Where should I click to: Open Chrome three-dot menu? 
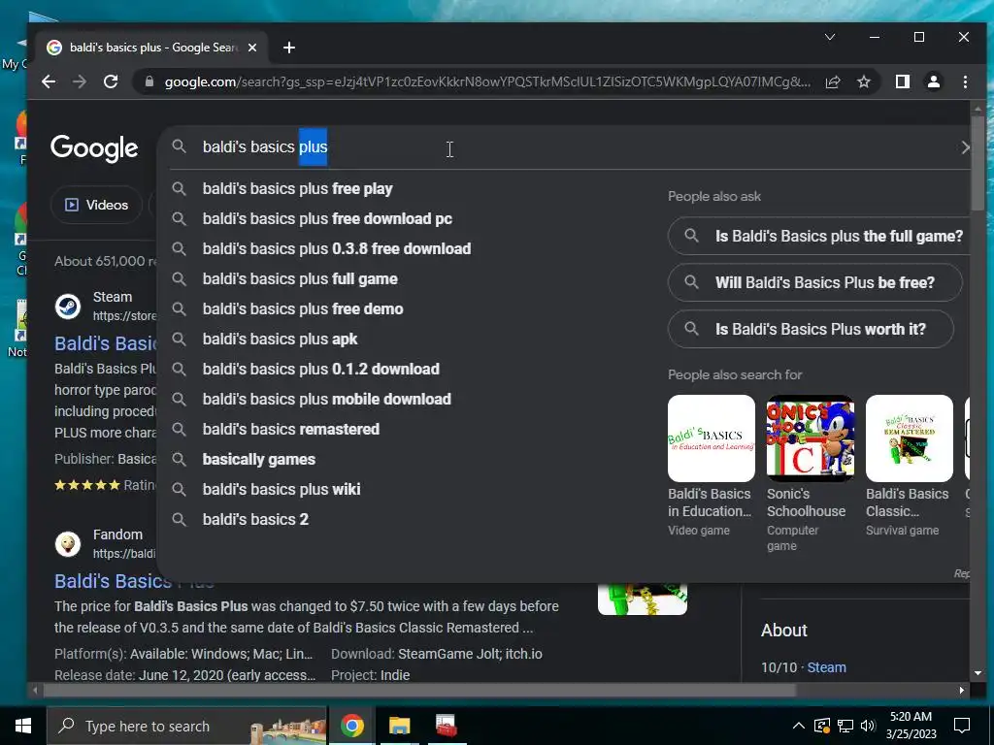(965, 81)
